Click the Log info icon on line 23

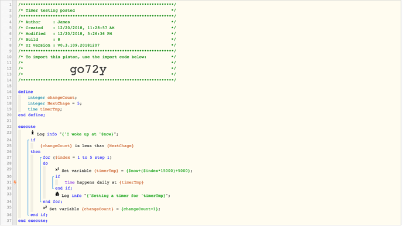[x=32, y=133]
